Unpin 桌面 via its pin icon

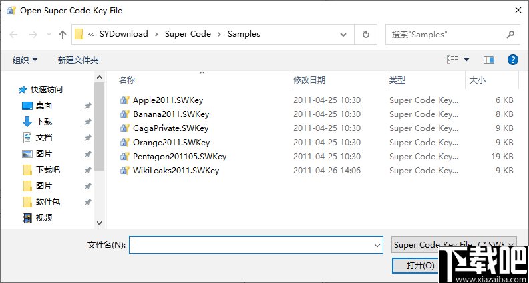click(x=87, y=106)
